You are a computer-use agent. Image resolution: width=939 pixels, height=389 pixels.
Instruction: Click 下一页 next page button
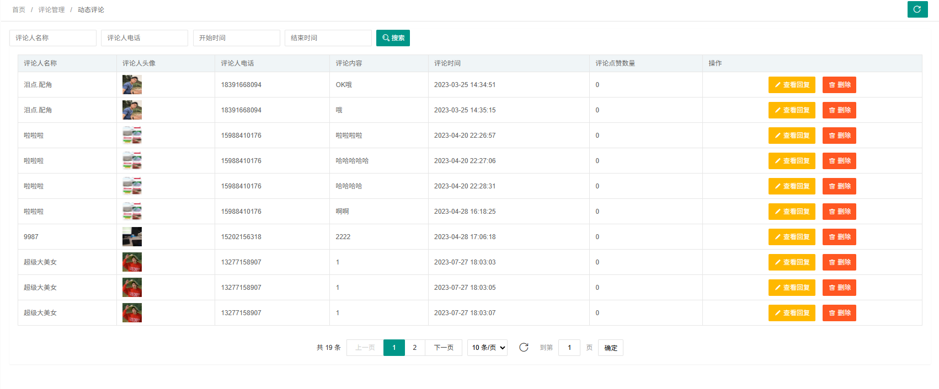point(444,348)
